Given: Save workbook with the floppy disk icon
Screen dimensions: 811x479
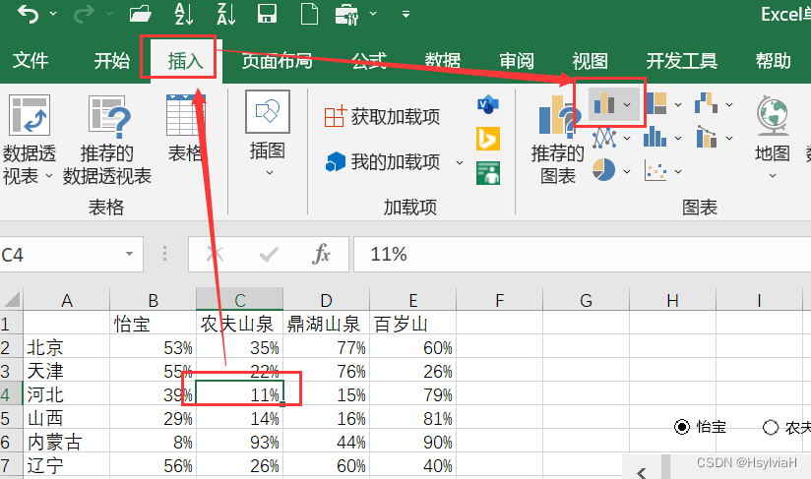Looking at the screenshot, I should pyautogui.click(x=267, y=14).
